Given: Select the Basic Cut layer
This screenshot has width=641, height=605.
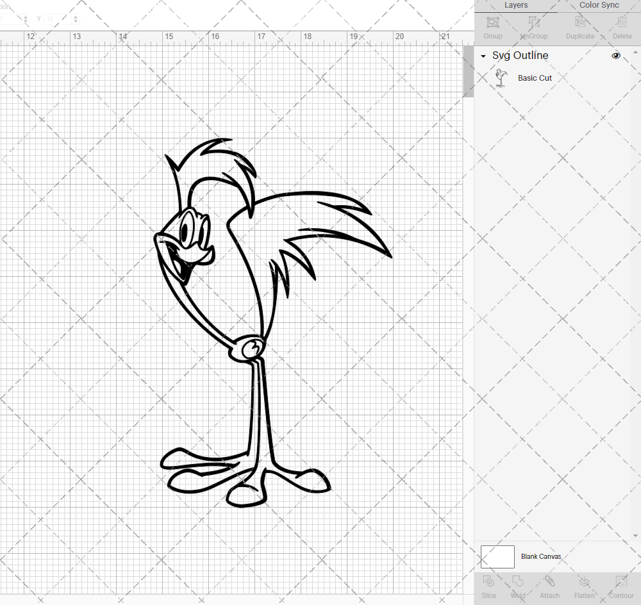Looking at the screenshot, I should coord(535,78).
